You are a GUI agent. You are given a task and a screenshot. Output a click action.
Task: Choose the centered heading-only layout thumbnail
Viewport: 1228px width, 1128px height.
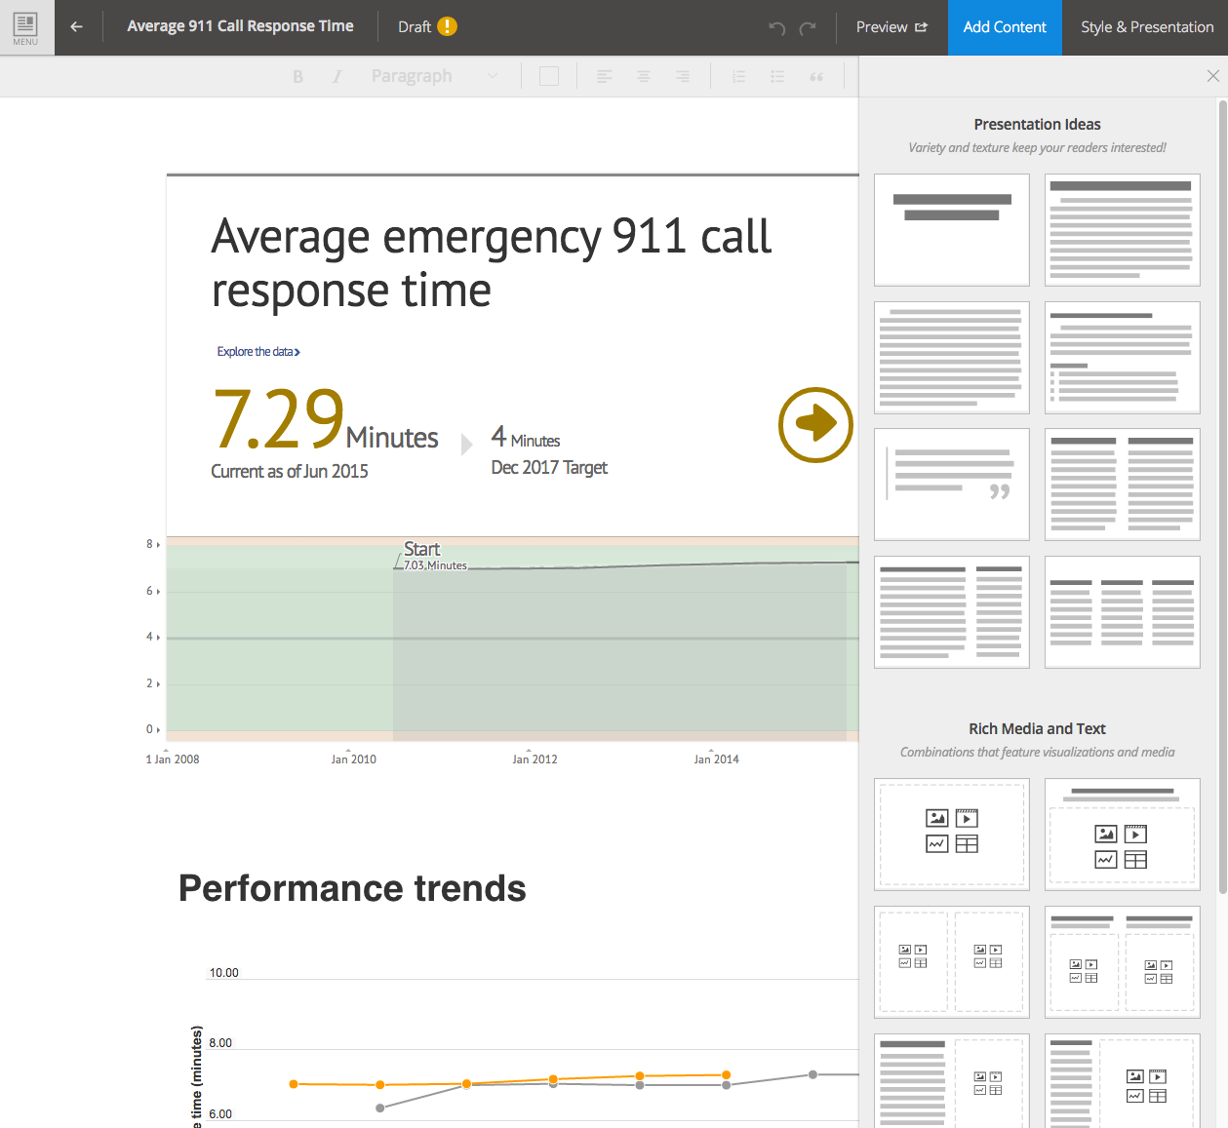click(952, 230)
